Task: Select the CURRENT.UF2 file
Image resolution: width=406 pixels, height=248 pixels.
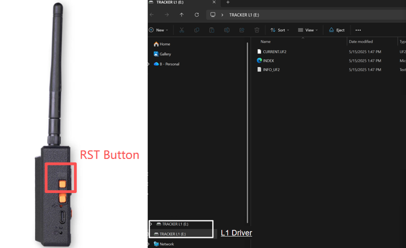Action: tap(274, 52)
